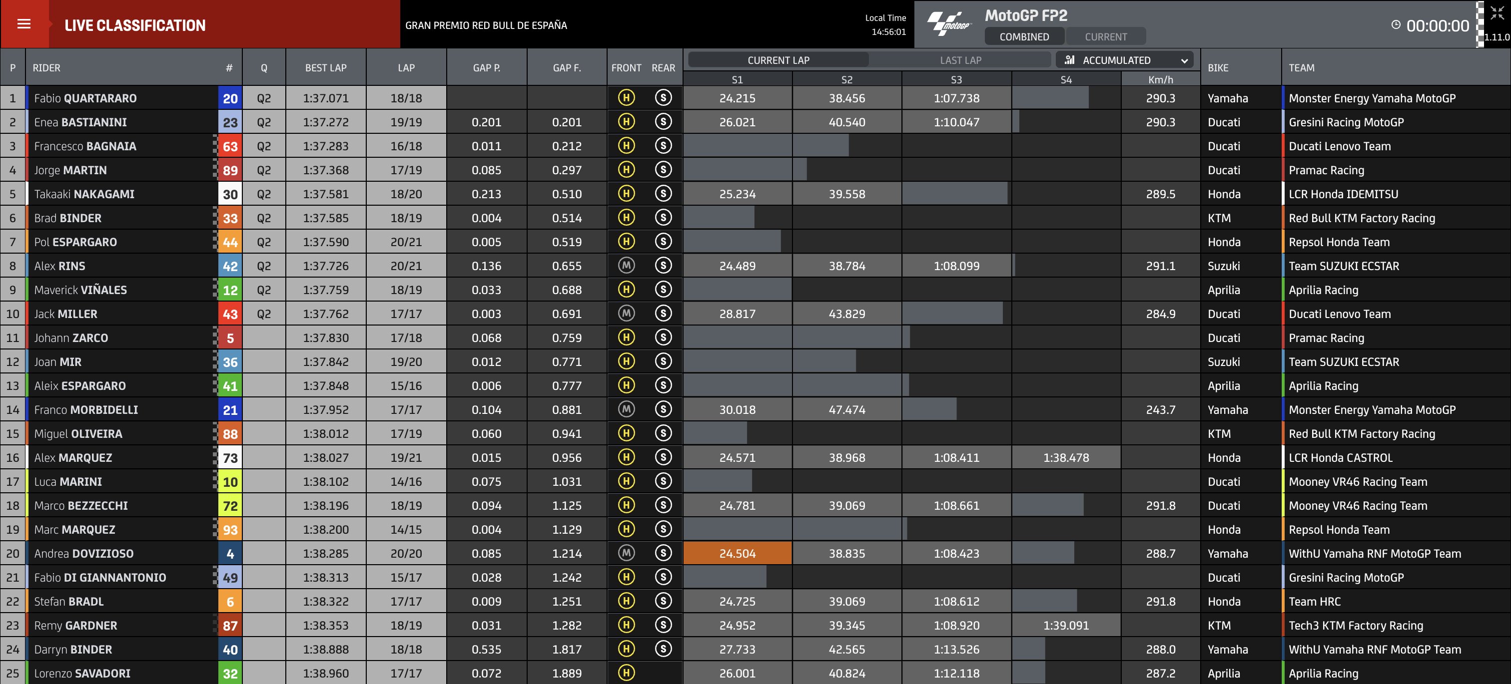Show LAST LAP sector times

(960, 60)
